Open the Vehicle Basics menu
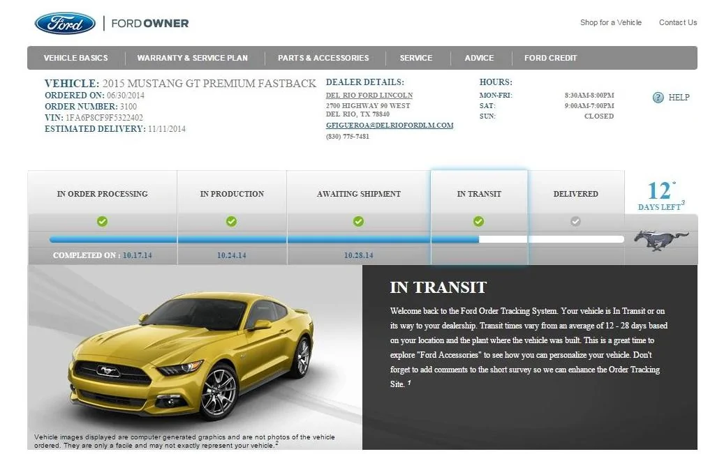The width and height of the screenshot is (701, 454). coord(76,58)
